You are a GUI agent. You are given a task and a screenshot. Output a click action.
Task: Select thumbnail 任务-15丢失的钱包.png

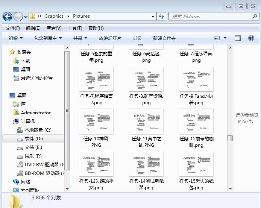[x=196, y=164]
